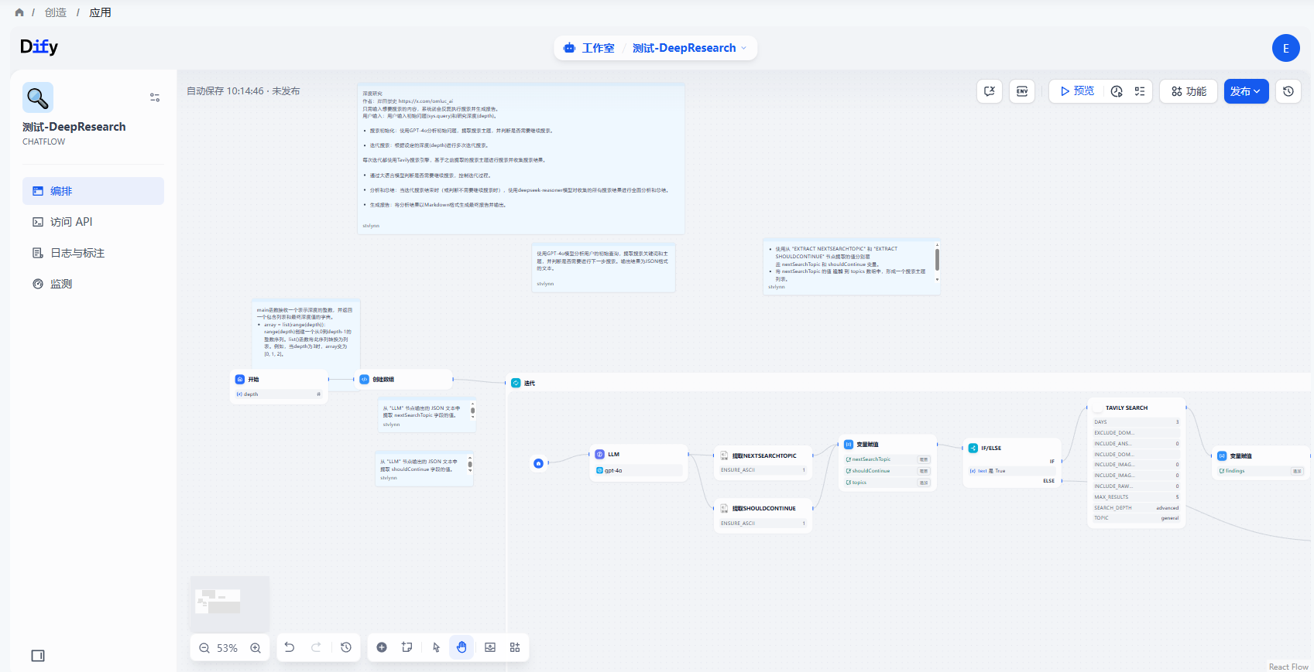Select the 提取NEXTSEARCHTOPIC node
The width and height of the screenshot is (1314, 672).
point(763,462)
